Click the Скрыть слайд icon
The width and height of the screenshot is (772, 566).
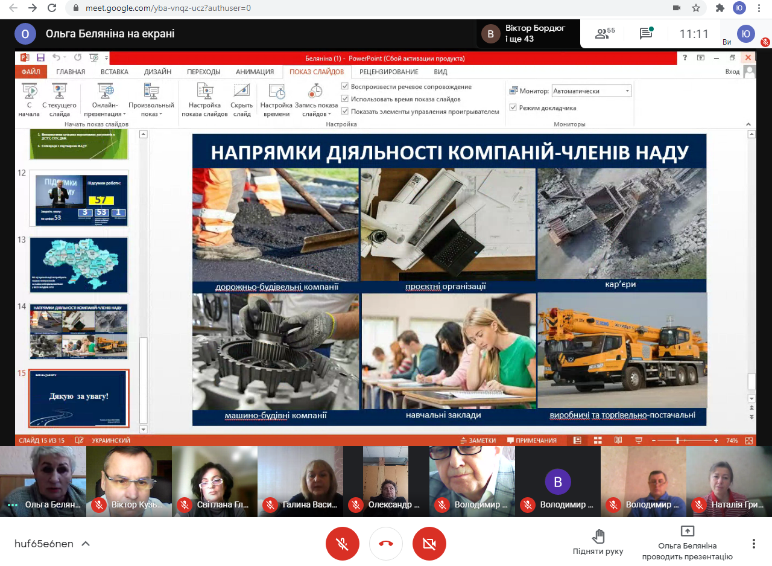[x=242, y=100]
